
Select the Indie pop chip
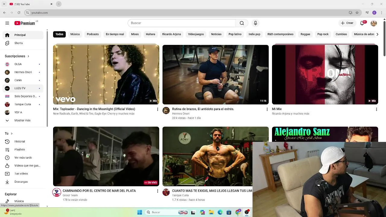click(254, 34)
